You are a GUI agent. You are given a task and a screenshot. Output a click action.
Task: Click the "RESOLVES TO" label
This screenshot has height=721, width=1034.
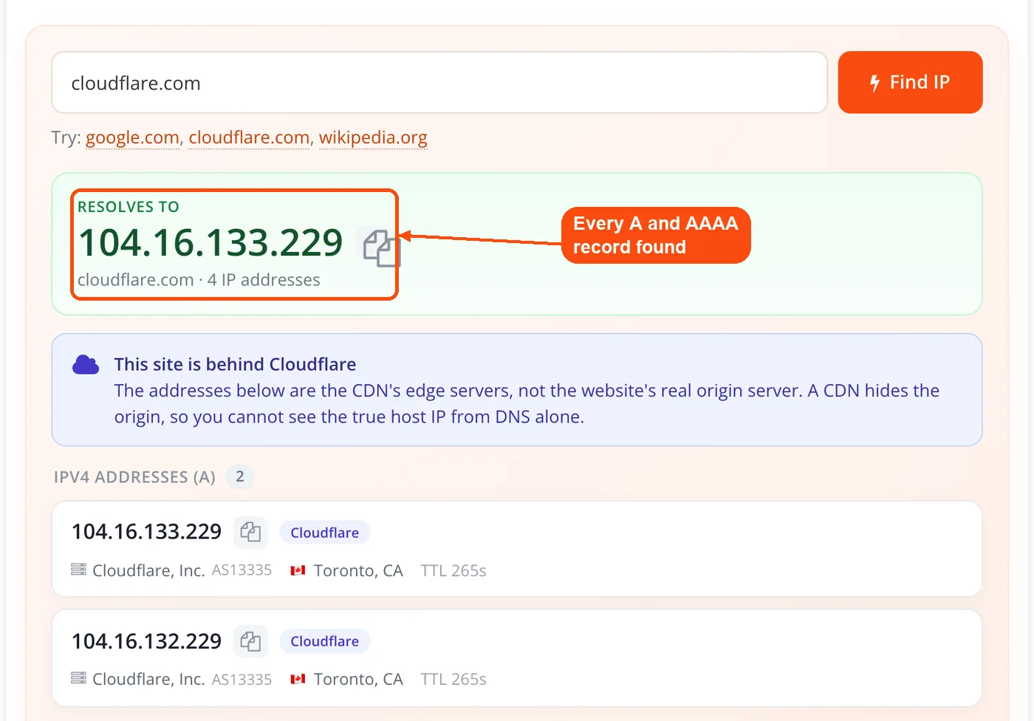pos(129,207)
